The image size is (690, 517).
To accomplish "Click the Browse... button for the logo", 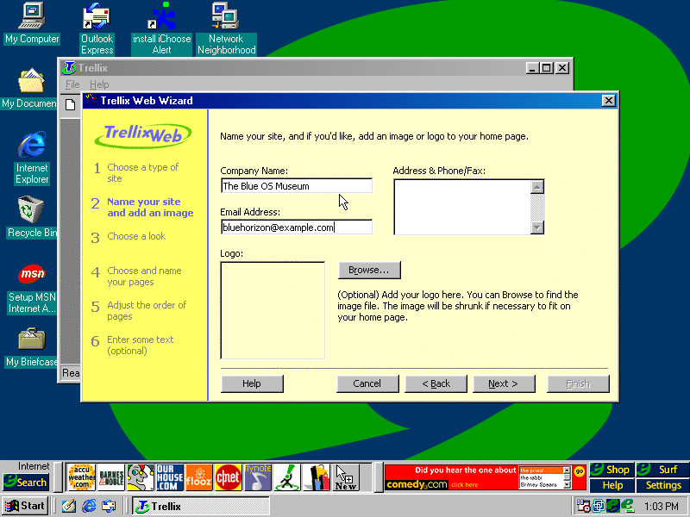I will (x=369, y=271).
